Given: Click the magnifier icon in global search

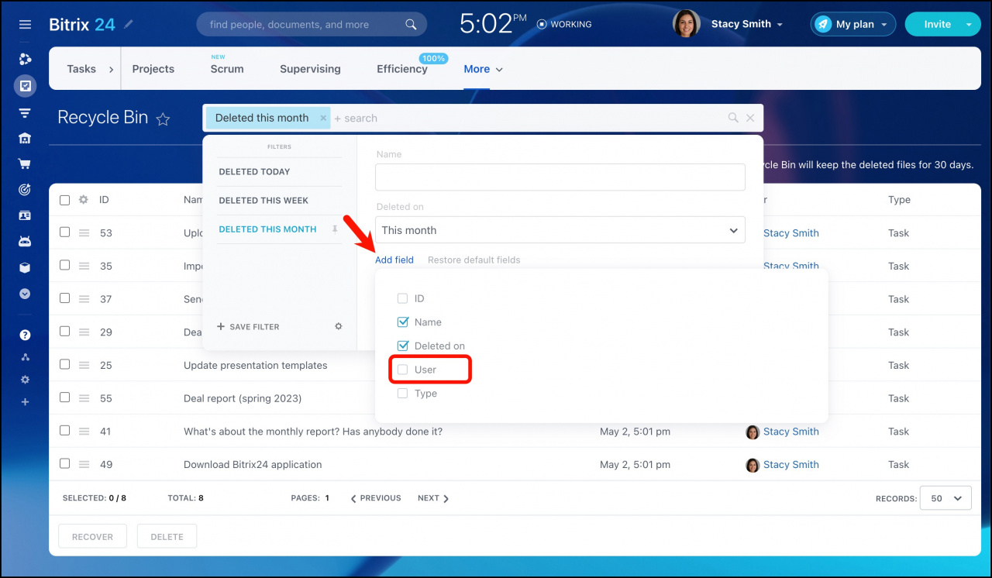Looking at the screenshot, I should coord(411,25).
